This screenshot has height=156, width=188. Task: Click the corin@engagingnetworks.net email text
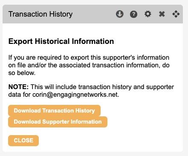75,95
